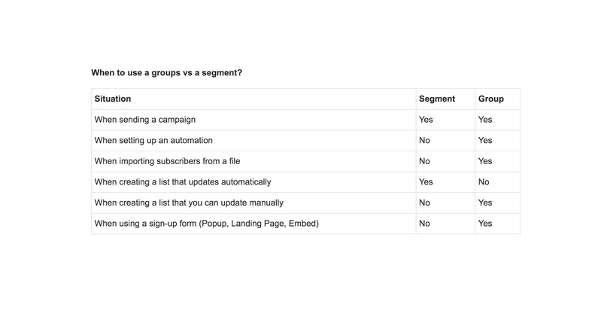Click the 'When sending a campaign' row text
The width and height of the screenshot is (601, 311).
click(145, 120)
